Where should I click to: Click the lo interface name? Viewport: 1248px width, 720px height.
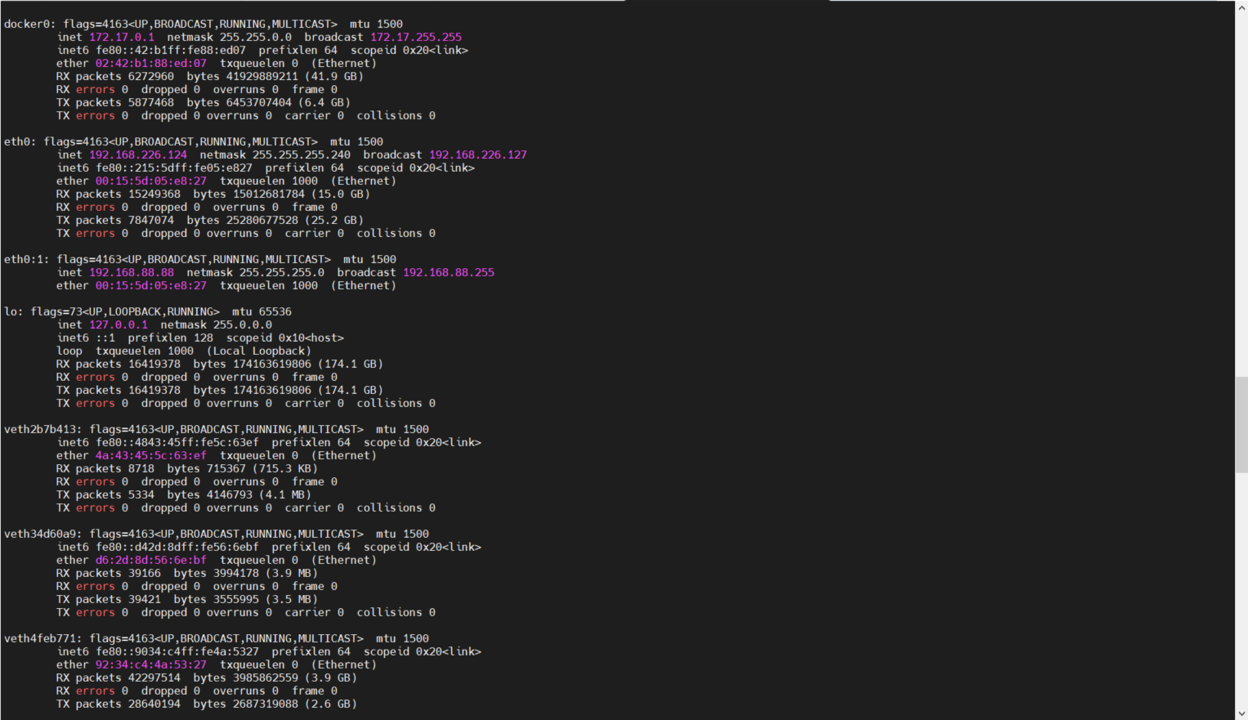point(11,312)
